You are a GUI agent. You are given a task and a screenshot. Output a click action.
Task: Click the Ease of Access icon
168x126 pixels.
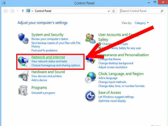tap(90, 96)
